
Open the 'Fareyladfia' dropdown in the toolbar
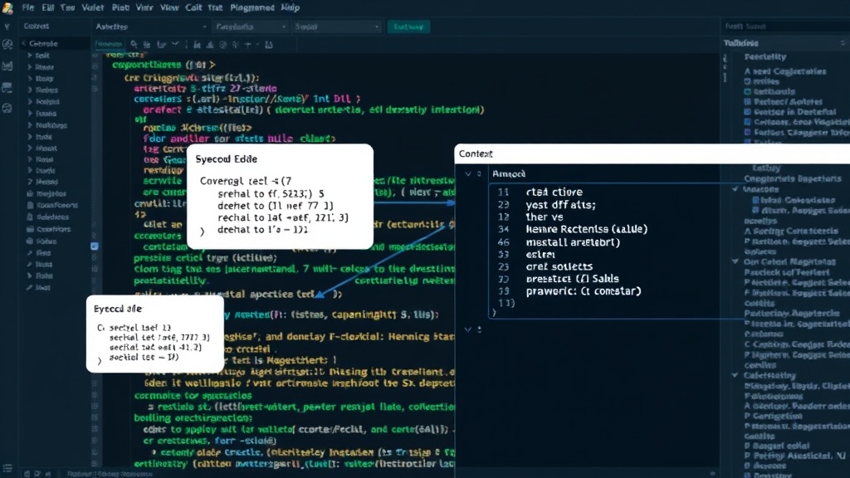[x=250, y=27]
